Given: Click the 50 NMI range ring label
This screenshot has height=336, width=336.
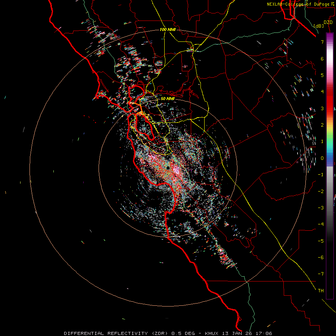Looking at the screenshot, I should click(168, 99).
